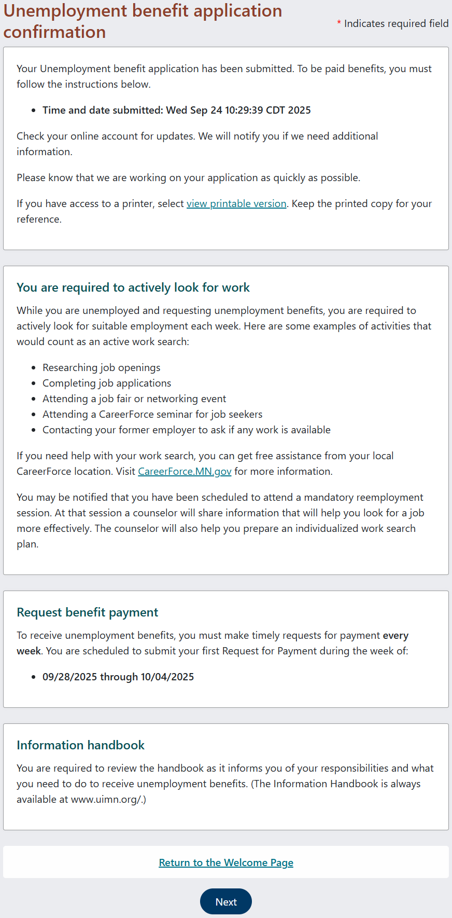Click the bold every week text

click(395, 635)
